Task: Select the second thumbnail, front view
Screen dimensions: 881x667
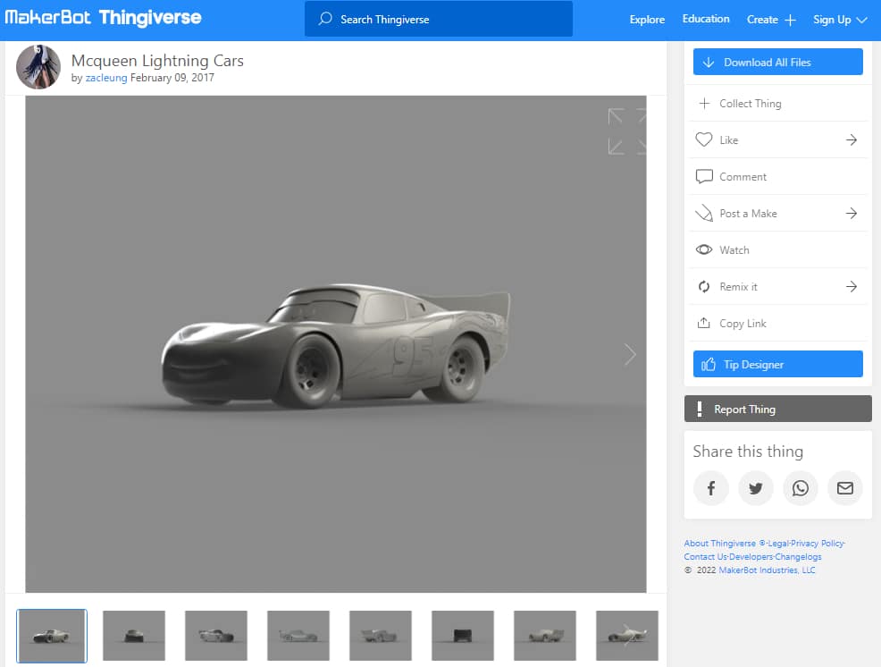Action: [134, 636]
